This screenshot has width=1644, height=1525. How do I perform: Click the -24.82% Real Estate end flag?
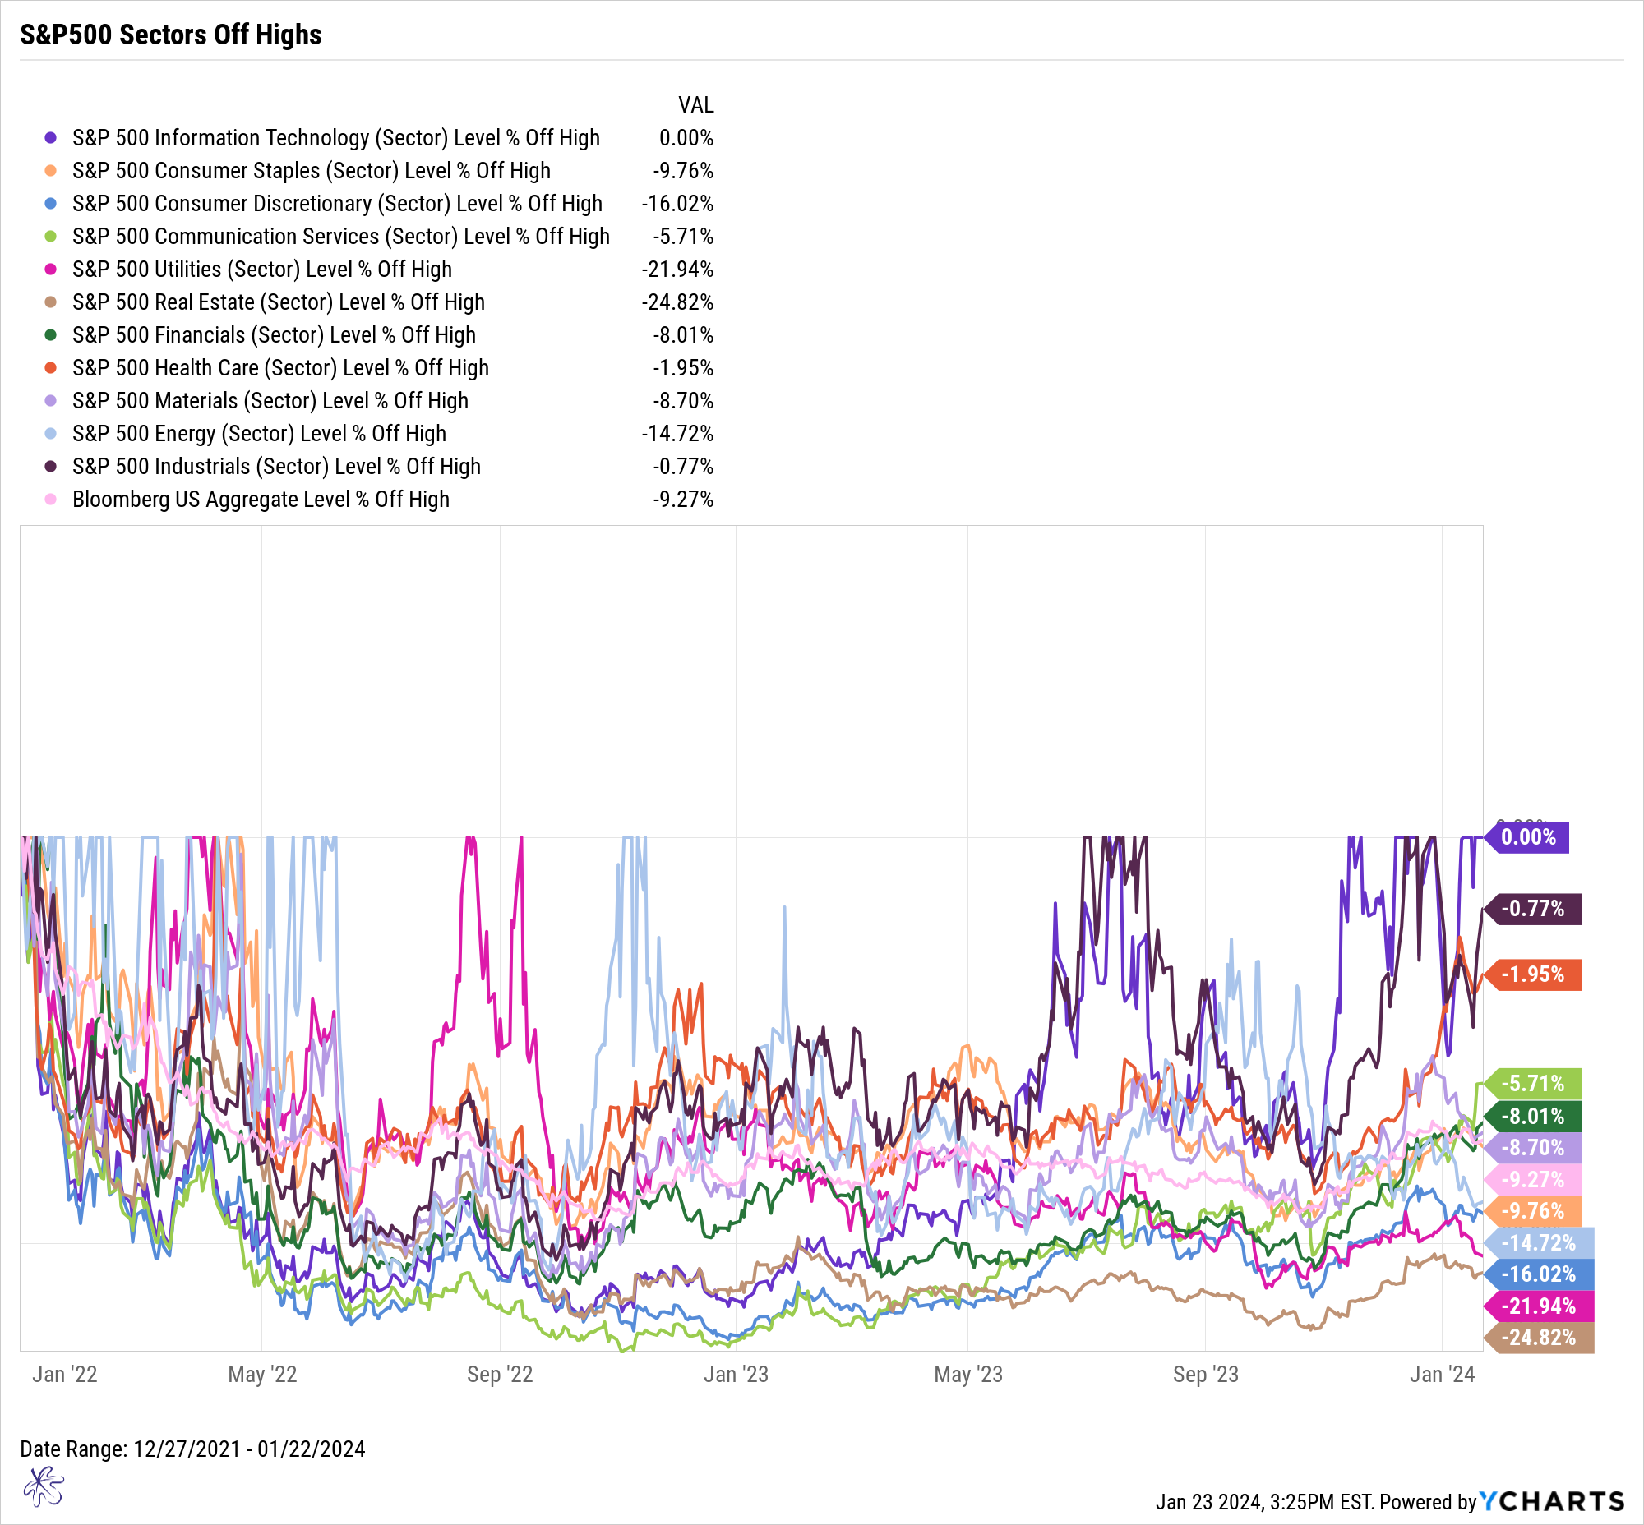[x=1539, y=1338]
